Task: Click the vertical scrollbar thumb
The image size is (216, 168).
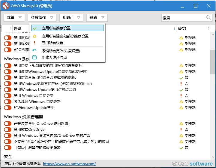Action: 213,62
